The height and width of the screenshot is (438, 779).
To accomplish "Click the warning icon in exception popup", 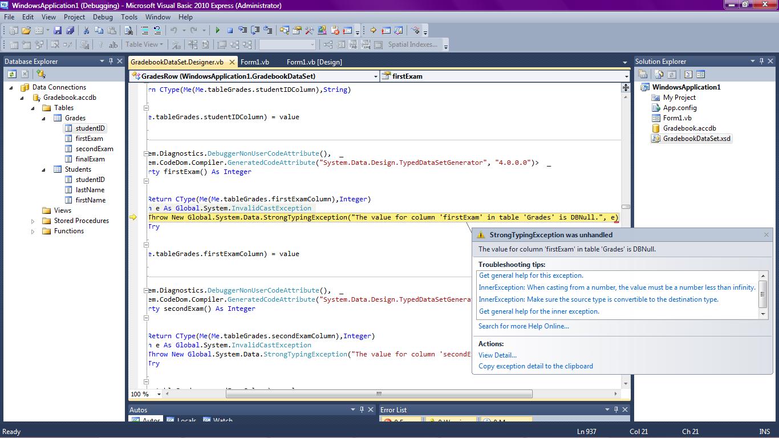I will coord(481,235).
